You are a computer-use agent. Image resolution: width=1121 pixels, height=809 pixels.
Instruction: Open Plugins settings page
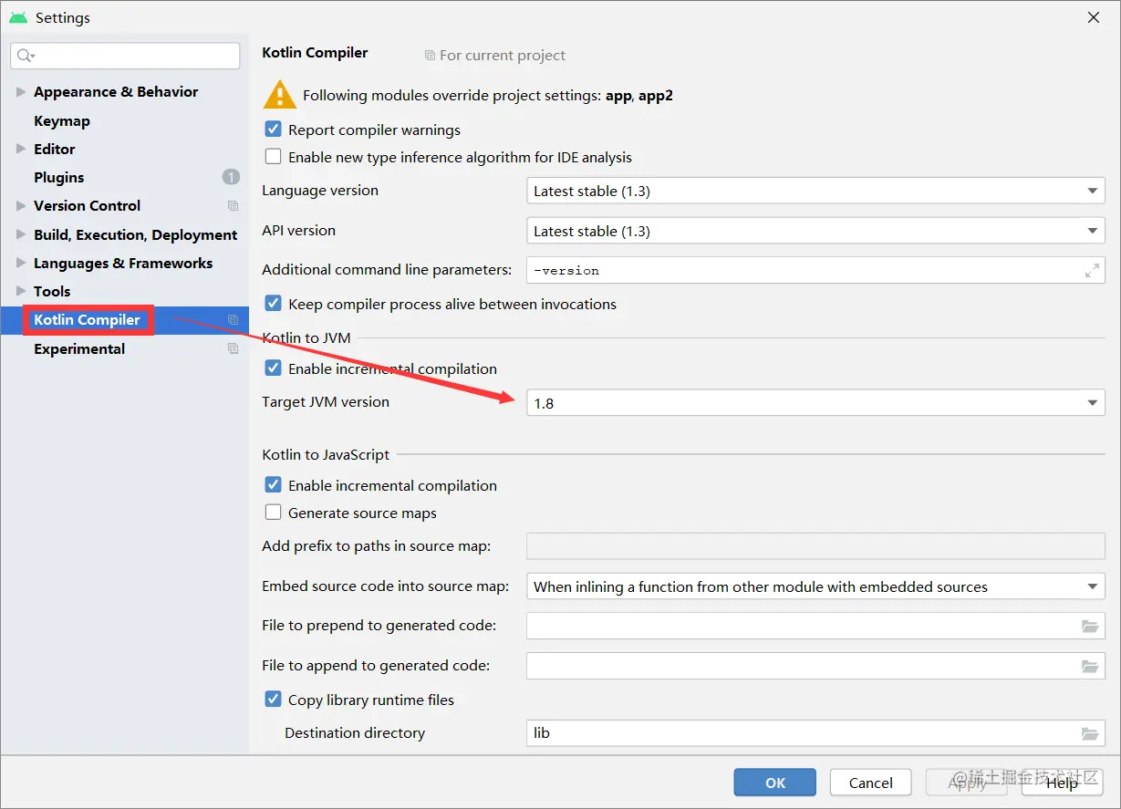point(59,178)
